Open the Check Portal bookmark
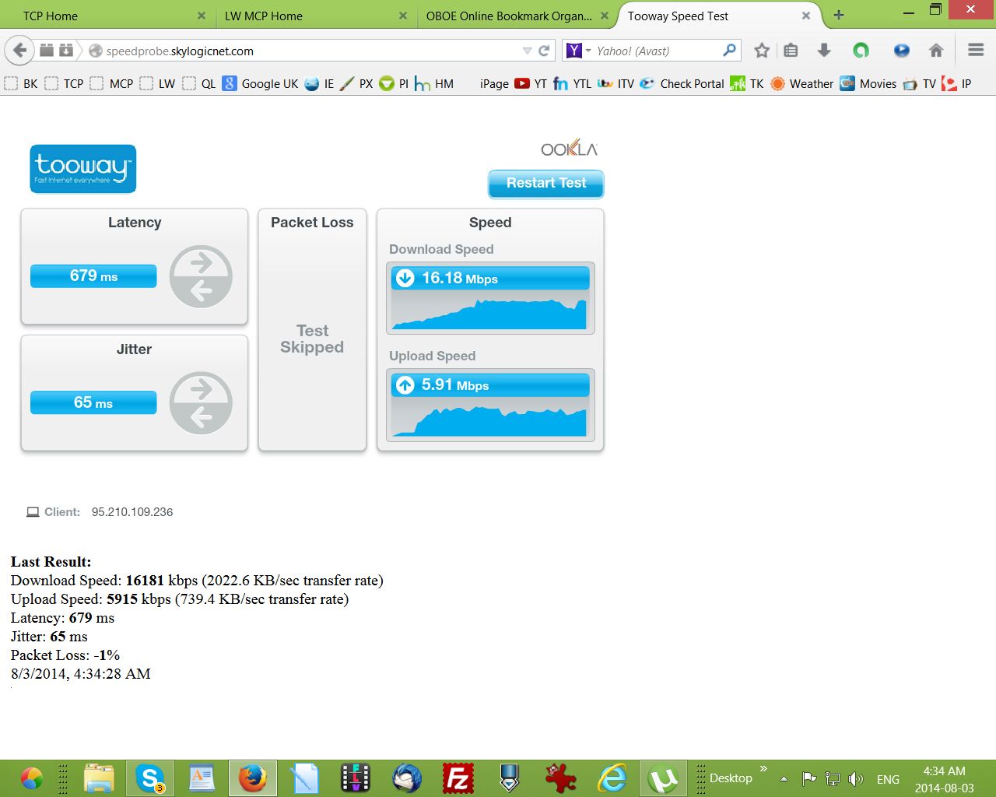This screenshot has height=797, width=996. point(682,83)
